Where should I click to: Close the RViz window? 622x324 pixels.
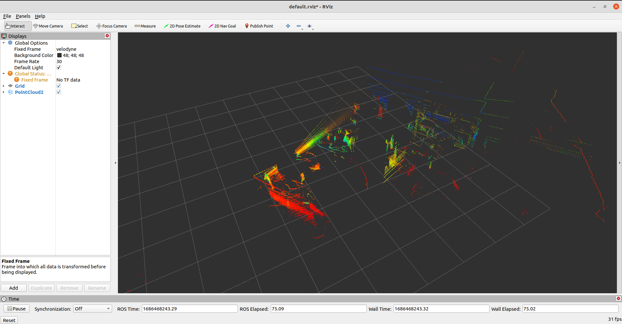tap(616, 6)
